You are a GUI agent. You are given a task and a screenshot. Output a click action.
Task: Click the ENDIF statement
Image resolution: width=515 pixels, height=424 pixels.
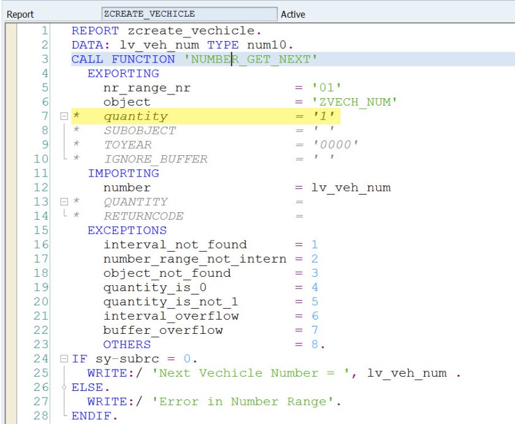click(x=94, y=415)
